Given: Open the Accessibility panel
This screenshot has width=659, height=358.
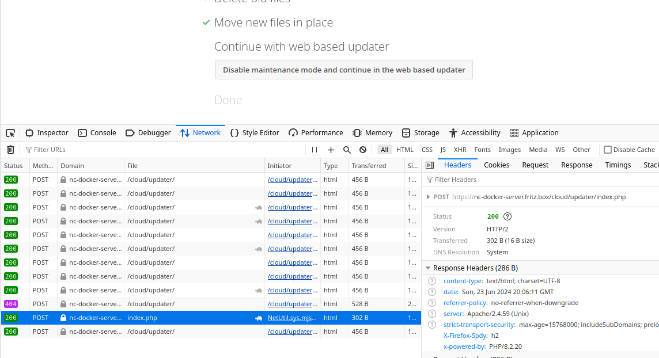Looking at the screenshot, I should pyautogui.click(x=475, y=133).
